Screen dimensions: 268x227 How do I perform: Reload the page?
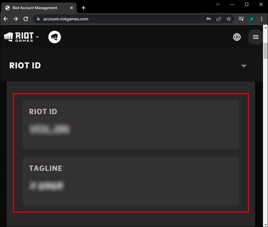[x=26, y=19]
